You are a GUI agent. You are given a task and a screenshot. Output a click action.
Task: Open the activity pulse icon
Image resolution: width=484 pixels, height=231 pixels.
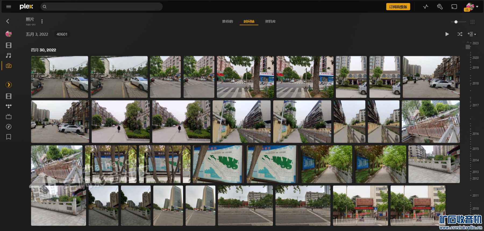[x=426, y=7]
